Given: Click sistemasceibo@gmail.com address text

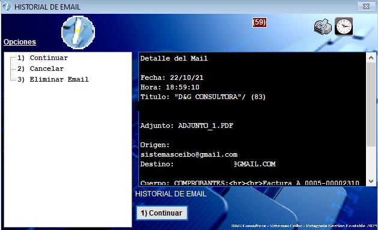Looking at the screenshot, I should (x=189, y=154).
